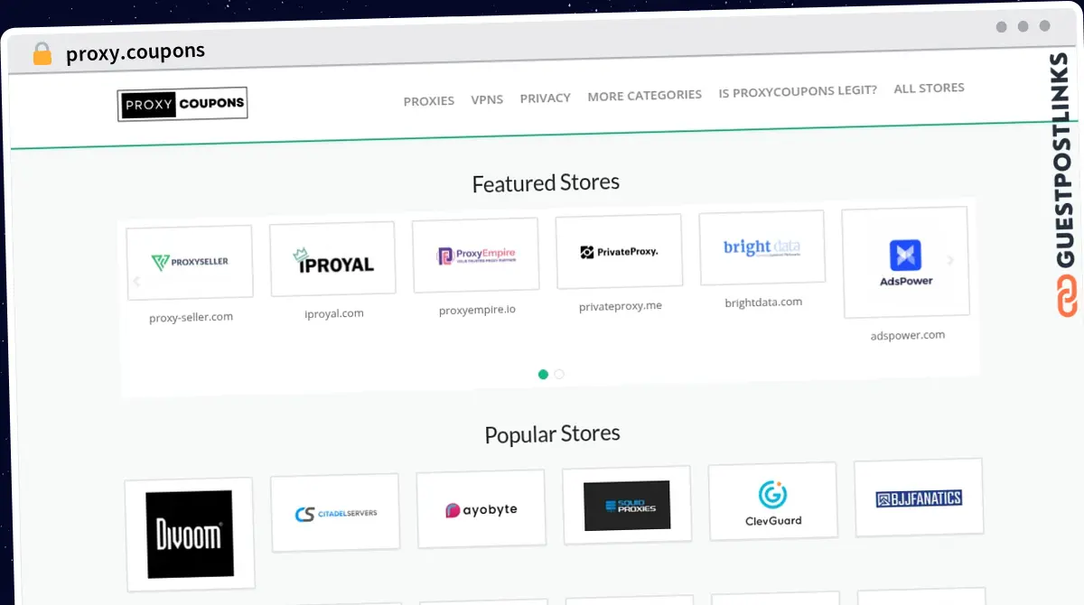This screenshot has height=605, width=1084.
Task: Follow the privateproxy.me link
Action: click(x=621, y=306)
